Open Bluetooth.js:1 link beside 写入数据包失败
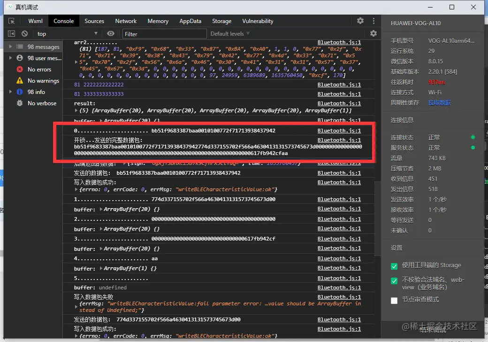488x342 pixels. pyautogui.click(x=339, y=297)
